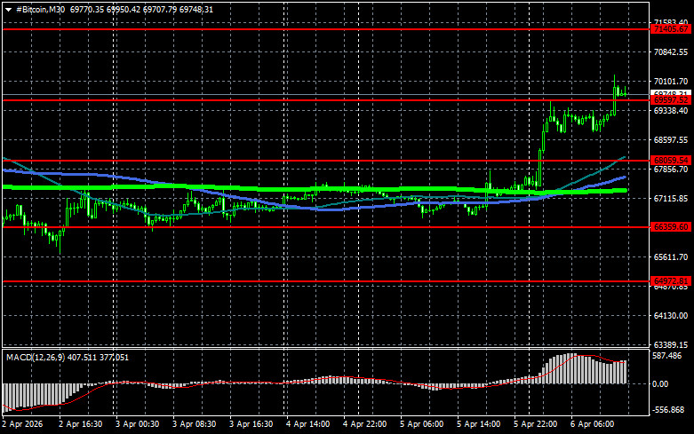Click the 68597.55 price axis value
This screenshot has height=434, width=694.
[x=671, y=139]
